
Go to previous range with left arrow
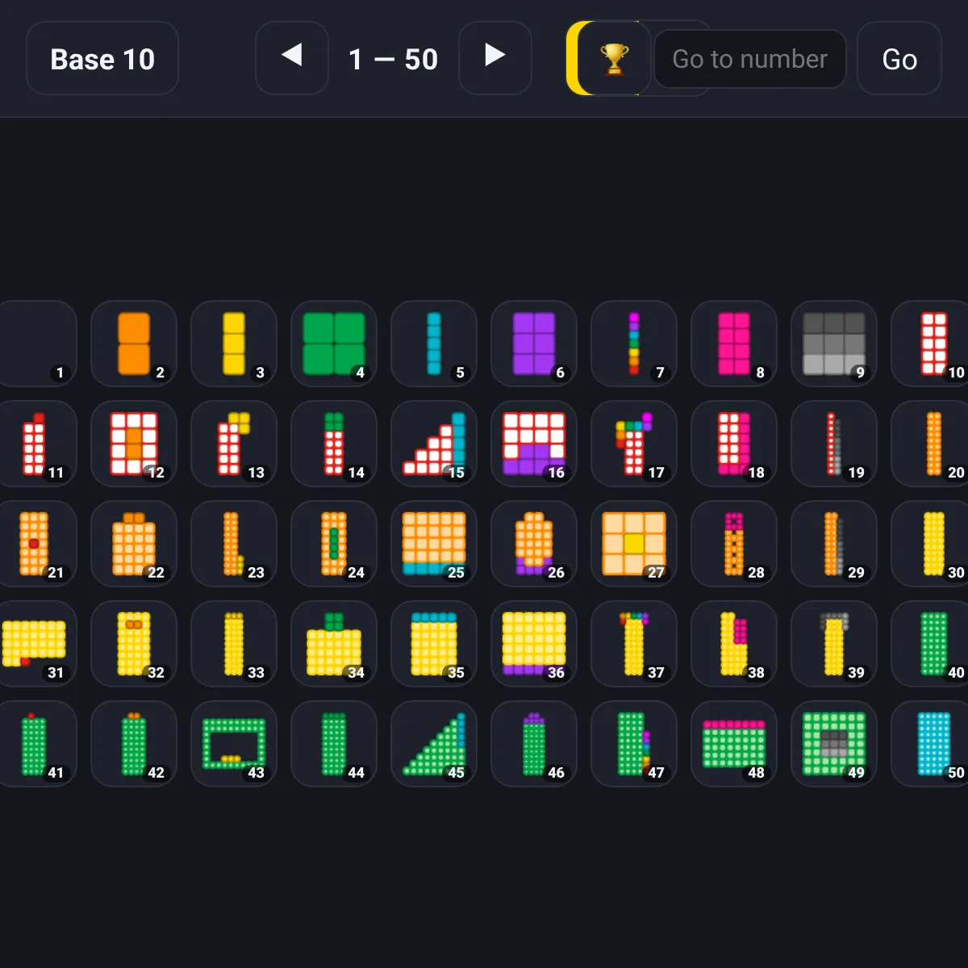click(x=292, y=58)
